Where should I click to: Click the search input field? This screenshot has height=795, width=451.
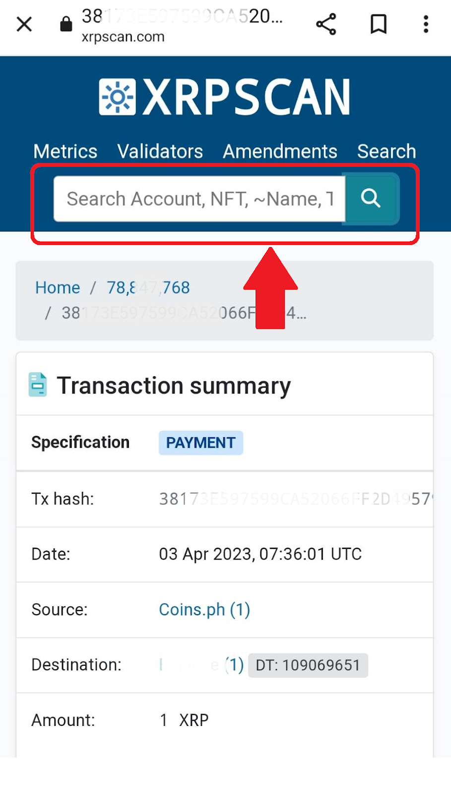(198, 198)
